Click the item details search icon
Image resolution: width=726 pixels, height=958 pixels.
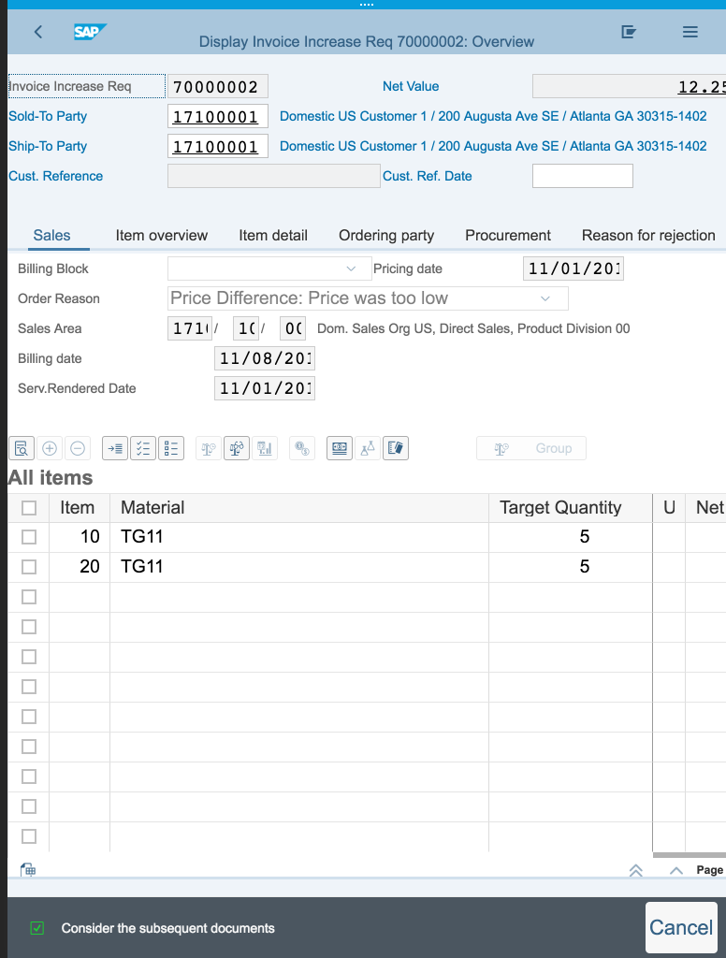(x=22, y=448)
